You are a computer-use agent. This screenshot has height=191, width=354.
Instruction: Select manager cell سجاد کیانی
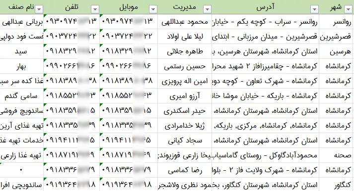tap(185, 141)
